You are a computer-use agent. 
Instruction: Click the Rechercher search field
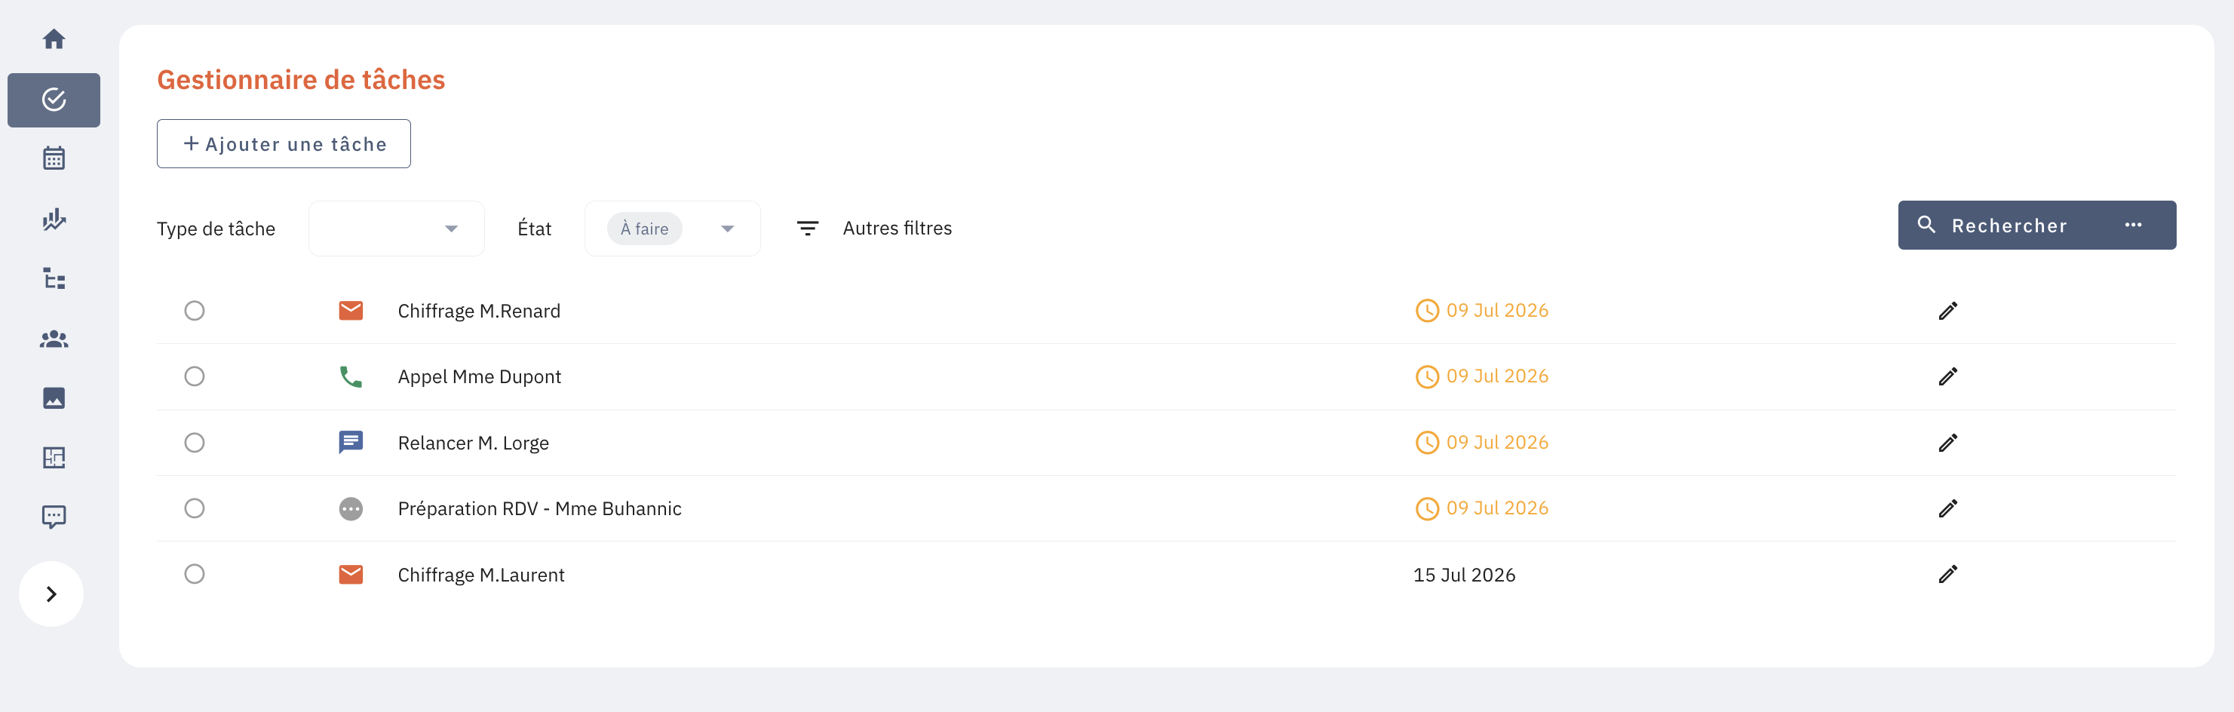pyautogui.click(x=2008, y=226)
